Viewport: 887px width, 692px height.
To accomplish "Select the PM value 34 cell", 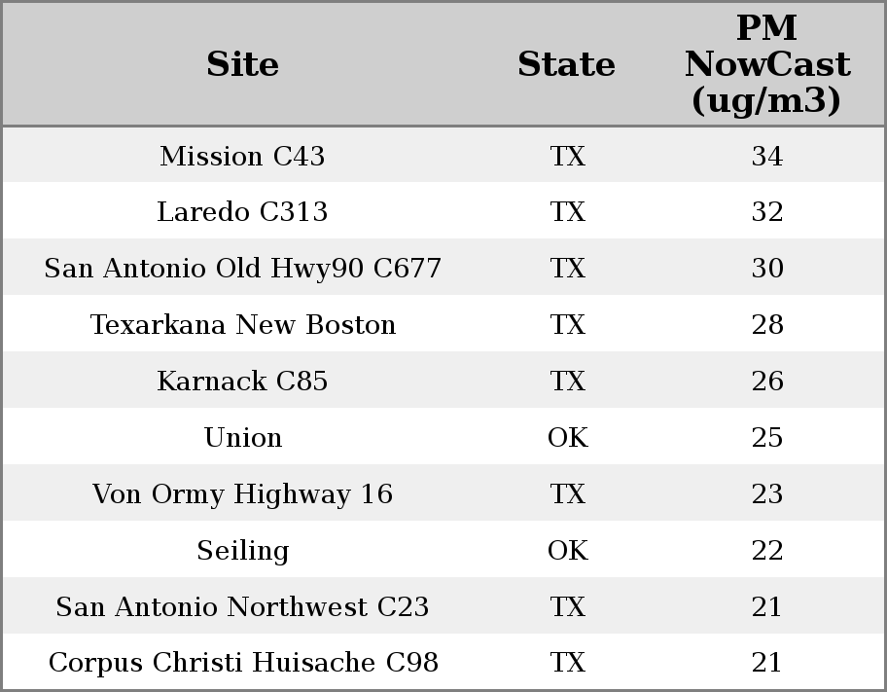I will coord(766,156).
